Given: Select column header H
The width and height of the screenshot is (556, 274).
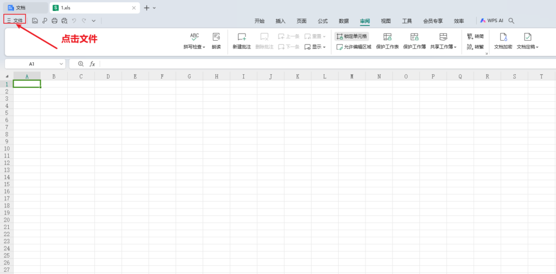Looking at the screenshot, I should (x=216, y=76).
